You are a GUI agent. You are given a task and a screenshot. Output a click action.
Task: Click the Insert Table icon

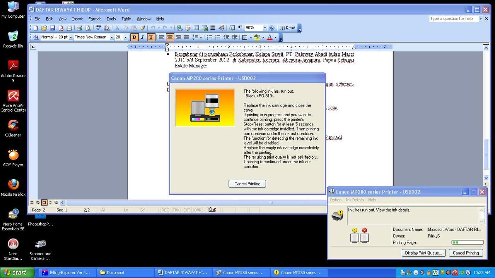pos(196,28)
